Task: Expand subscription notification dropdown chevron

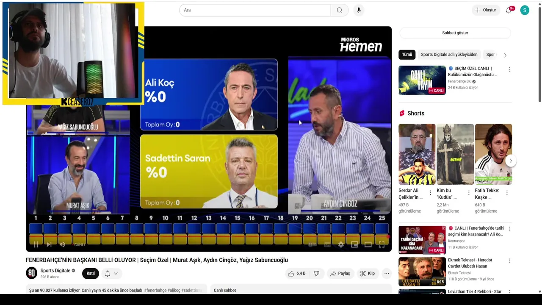Action: [116, 274]
